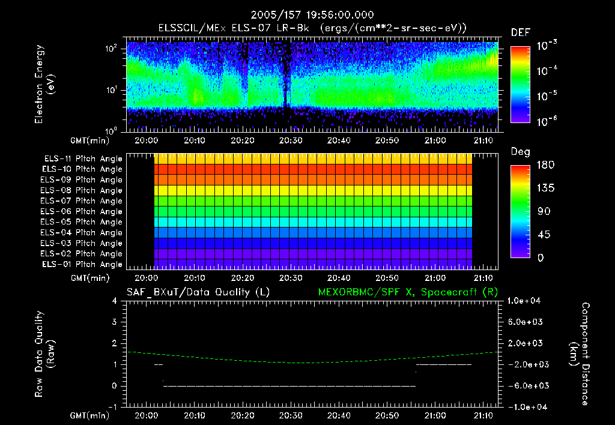The width and height of the screenshot is (615, 425).
Task: Click the 180 value on Deg scale
Action: coord(545,164)
